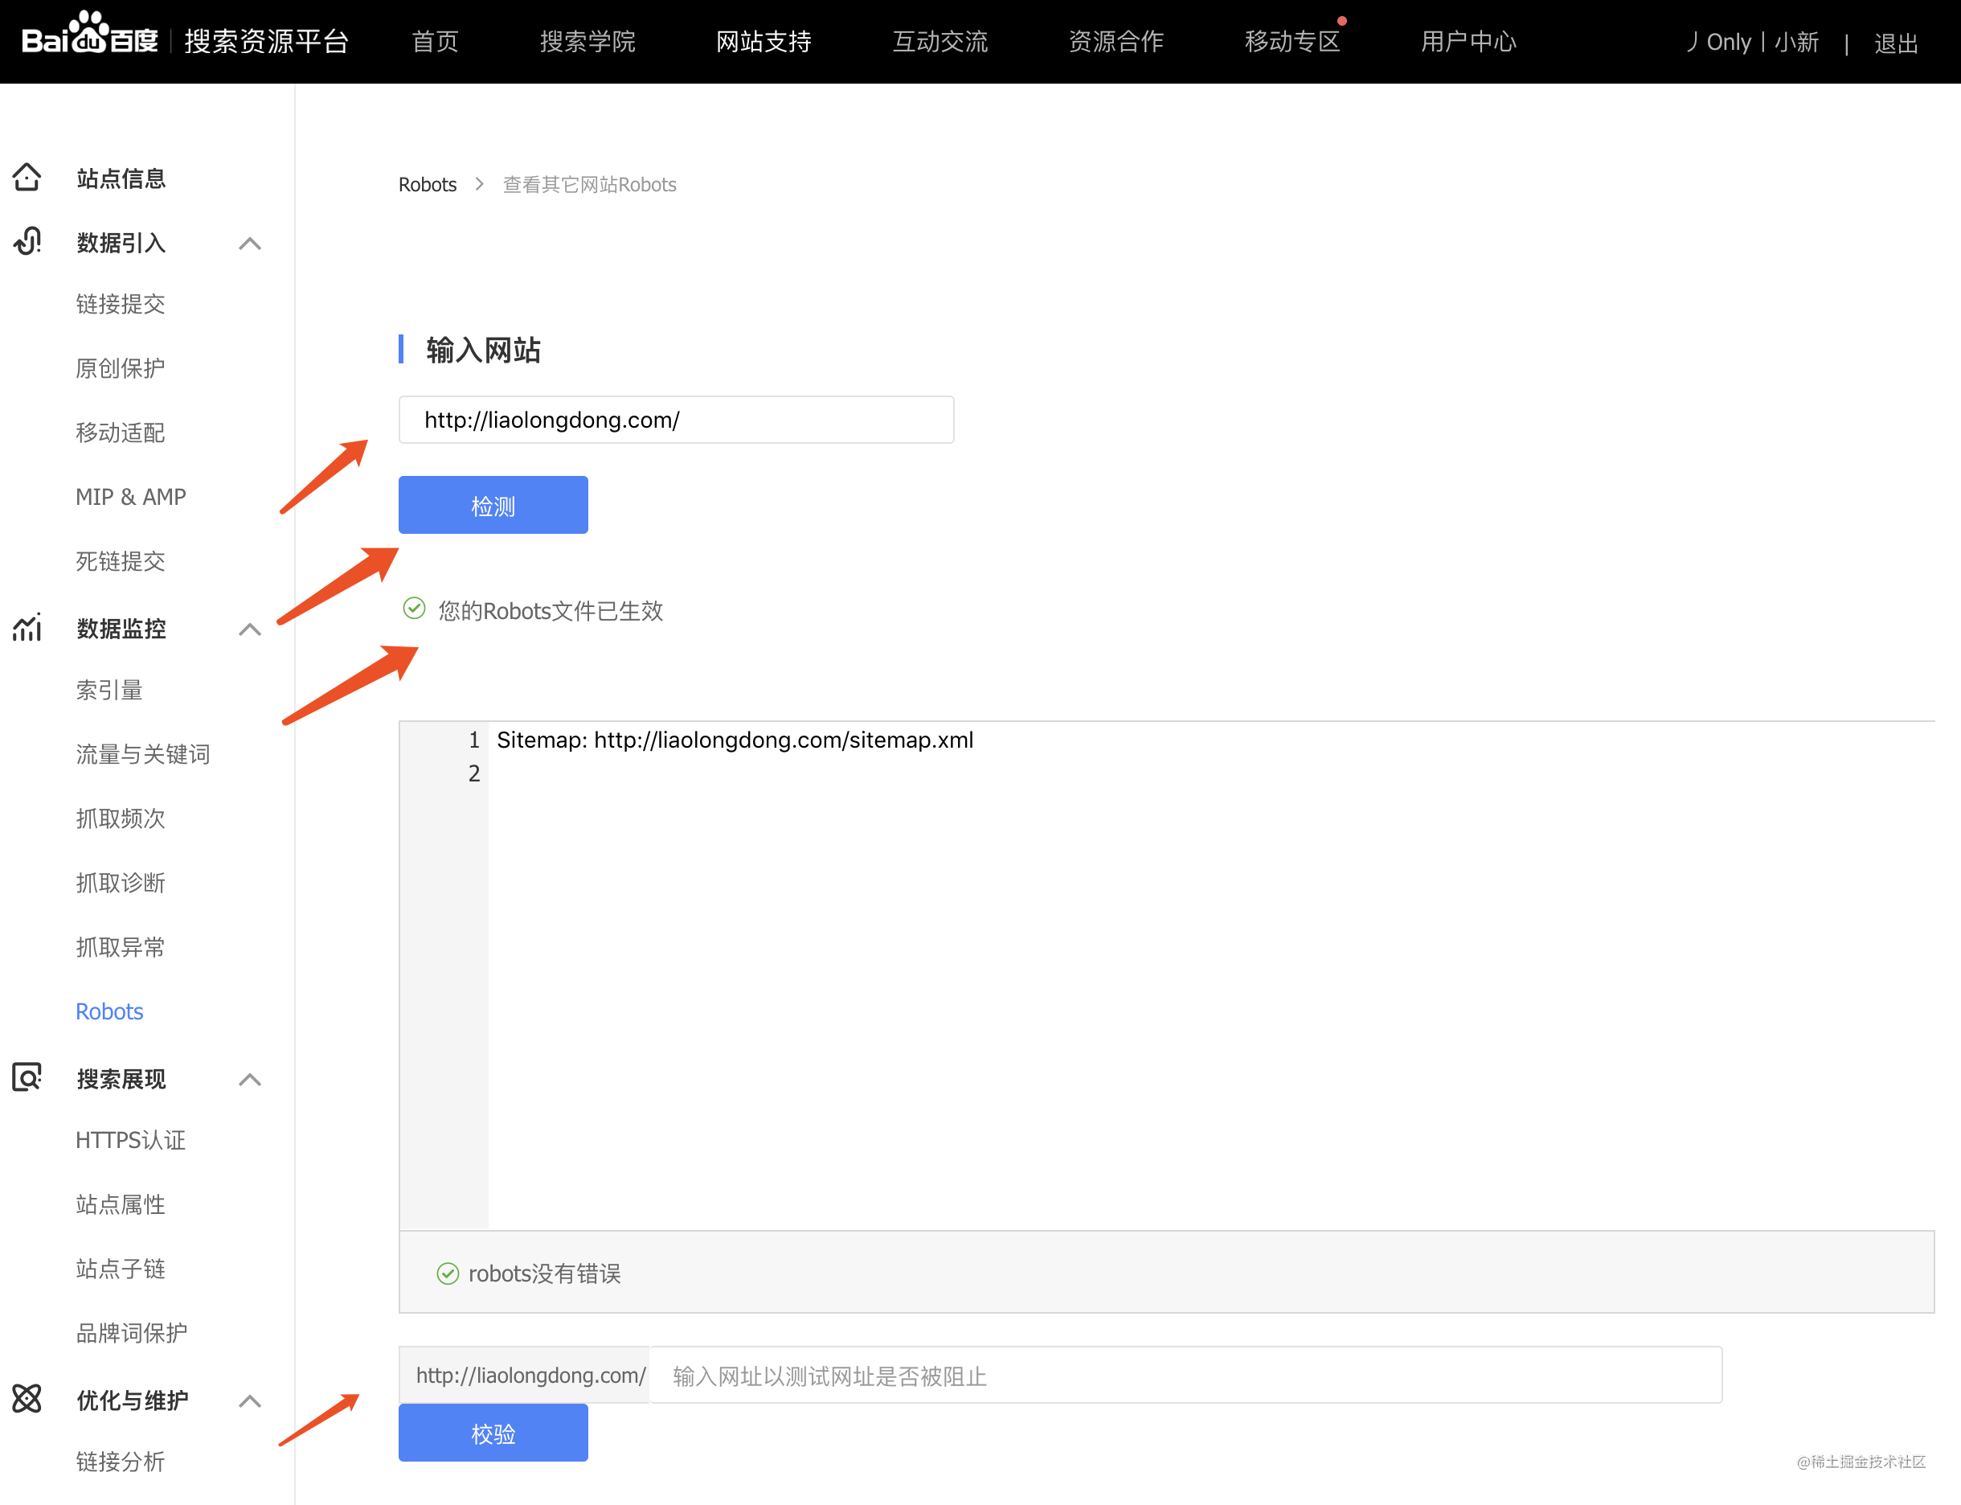Image resolution: width=1961 pixels, height=1505 pixels.
Task: Open 站点子链 in sidebar
Action: (x=121, y=1269)
